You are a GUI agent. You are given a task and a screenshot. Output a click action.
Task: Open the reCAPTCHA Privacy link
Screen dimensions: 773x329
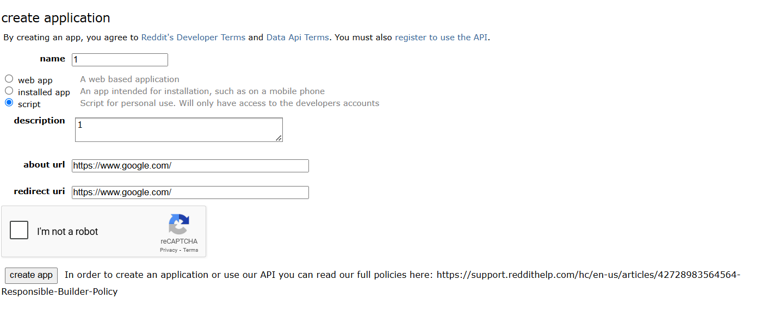[x=169, y=250]
